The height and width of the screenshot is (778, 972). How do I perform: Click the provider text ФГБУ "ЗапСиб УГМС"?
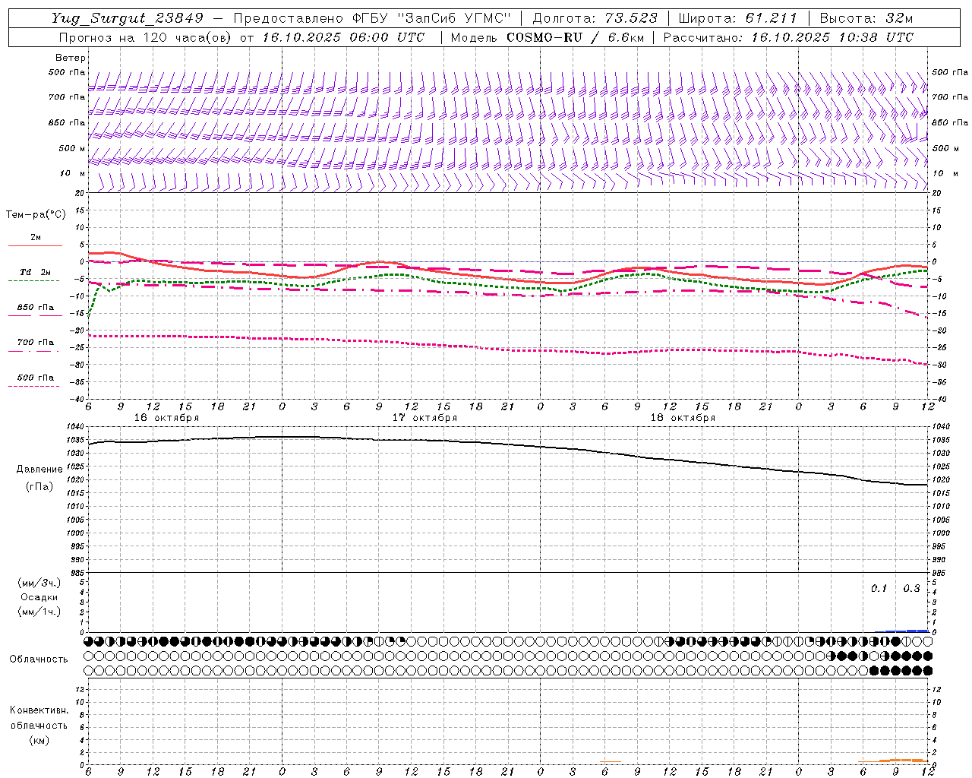pos(432,18)
